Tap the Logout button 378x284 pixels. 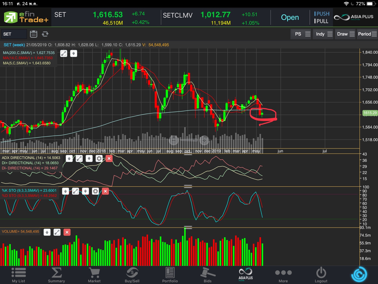tap(321, 275)
